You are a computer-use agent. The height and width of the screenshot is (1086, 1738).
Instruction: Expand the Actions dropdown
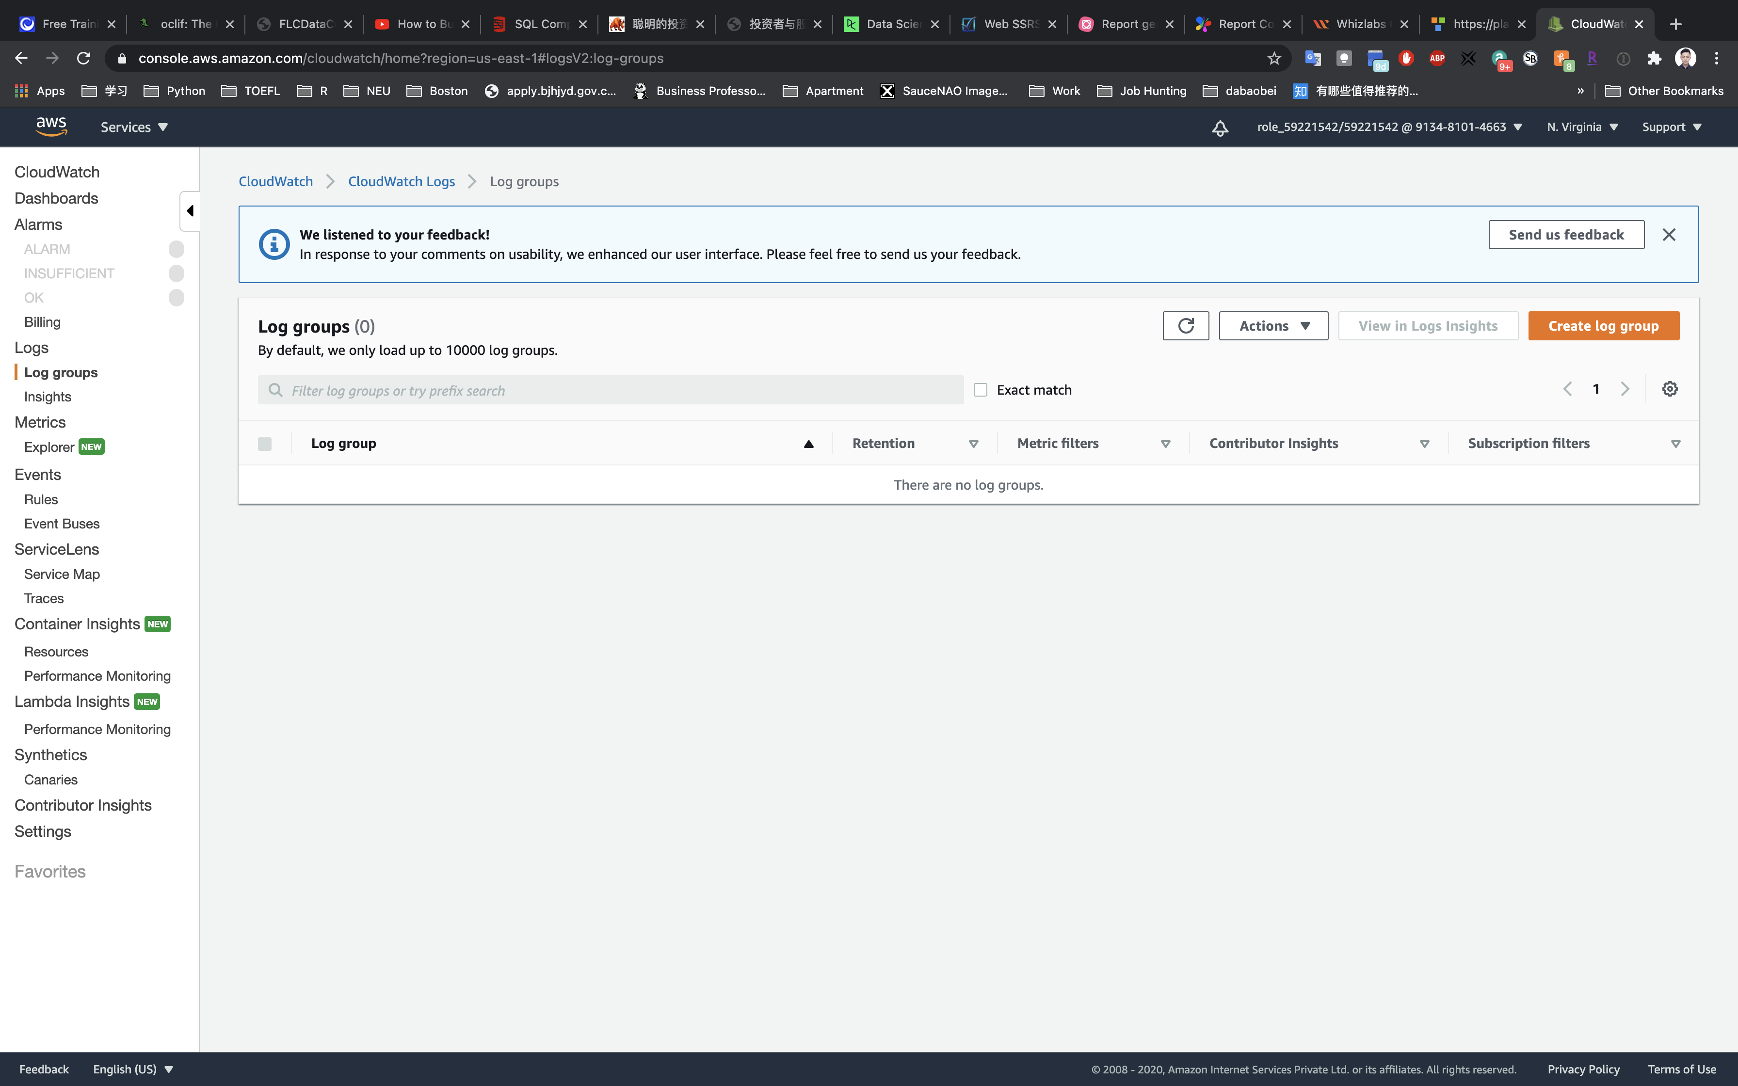coord(1273,326)
